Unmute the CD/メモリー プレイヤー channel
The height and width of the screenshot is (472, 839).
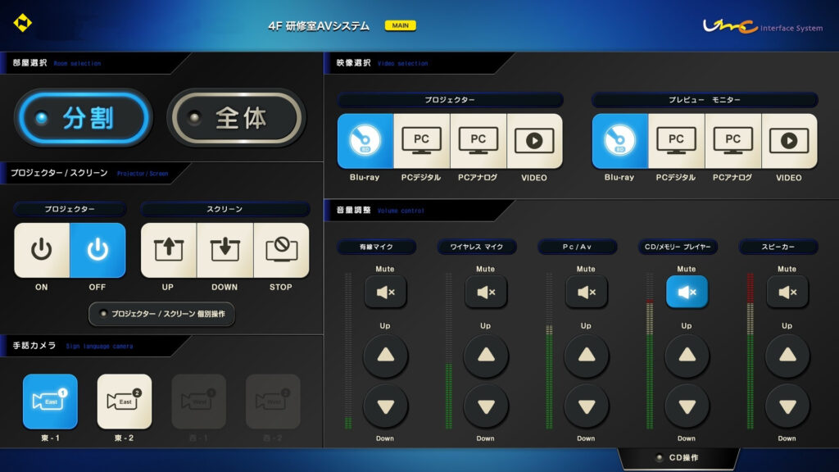687,292
